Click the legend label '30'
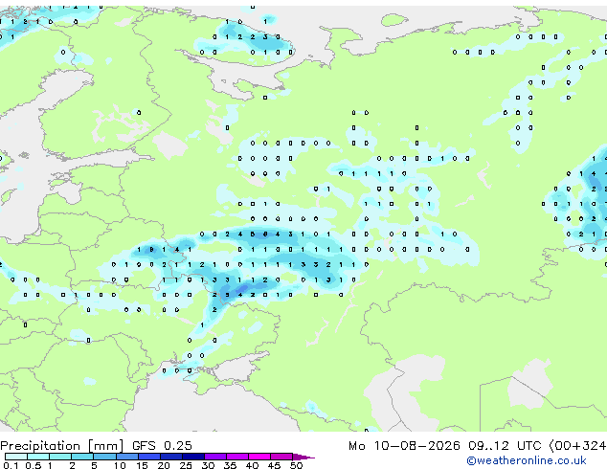This screenshot has width=607, height=469. pos(208,465)
